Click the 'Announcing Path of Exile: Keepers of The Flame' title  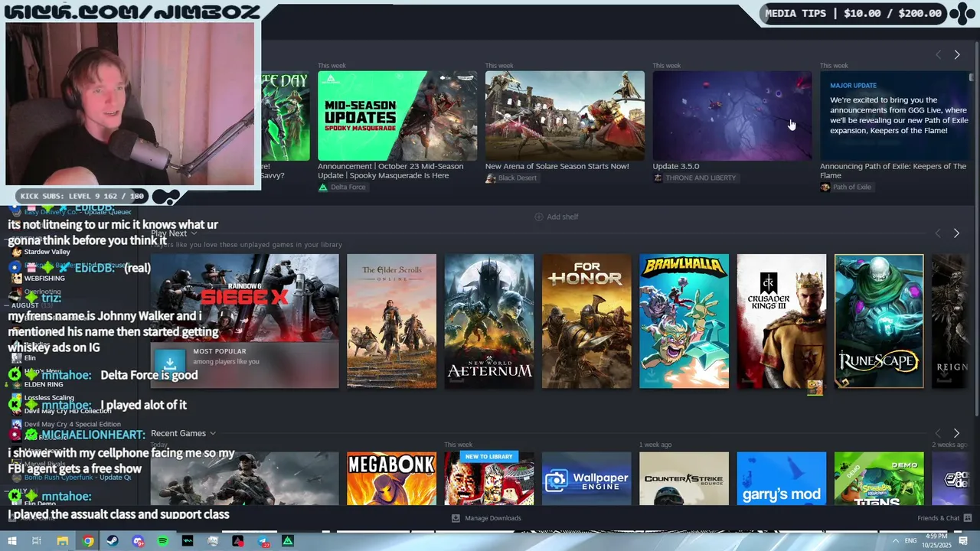pyautogui.click(x=893, y=171)
